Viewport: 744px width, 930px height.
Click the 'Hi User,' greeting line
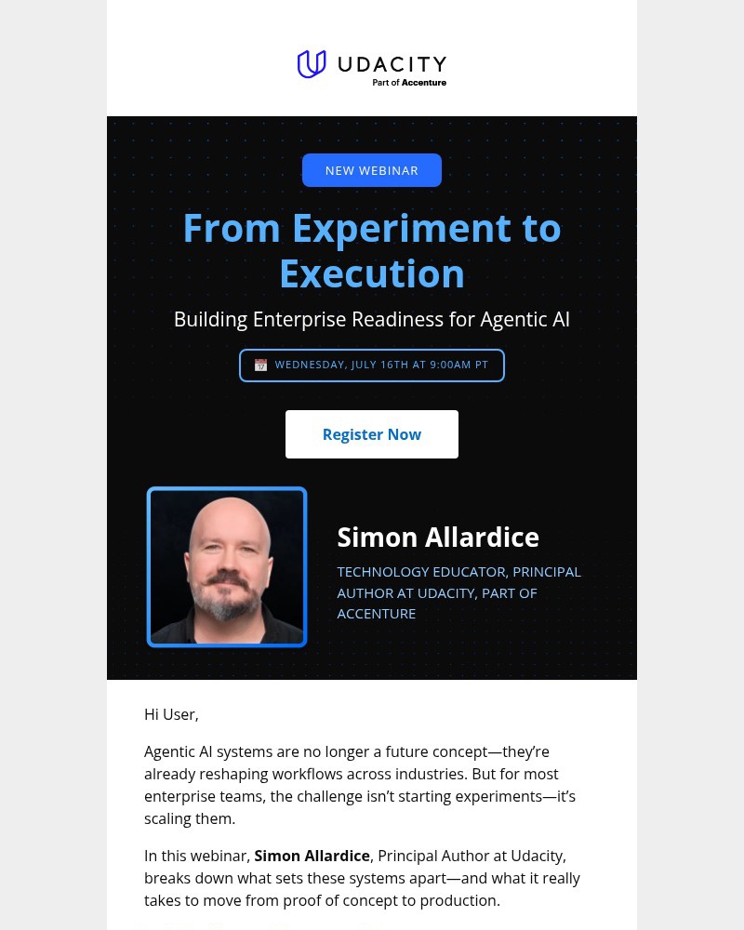tap(171, 714)
